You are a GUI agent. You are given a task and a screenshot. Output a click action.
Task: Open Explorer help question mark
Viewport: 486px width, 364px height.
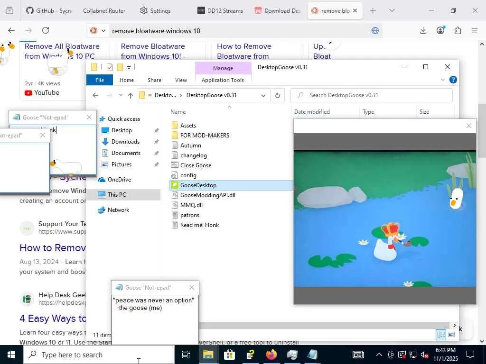click(453, 80)
